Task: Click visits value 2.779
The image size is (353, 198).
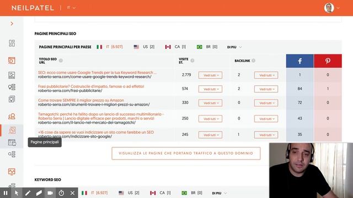Action: tap(186, 75)
